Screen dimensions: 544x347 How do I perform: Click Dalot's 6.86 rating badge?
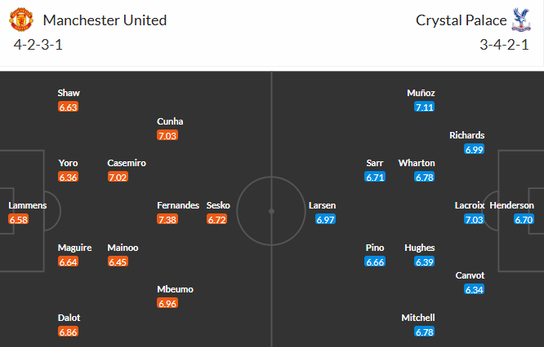point(69,332)
